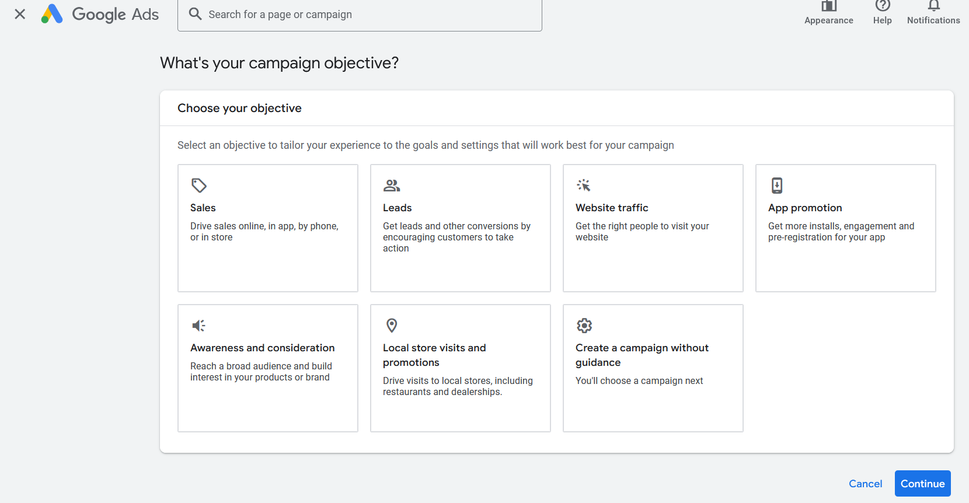Screen dimensions: 969x503
Task: Open the Help menu
Action: [x=882, y=8]
